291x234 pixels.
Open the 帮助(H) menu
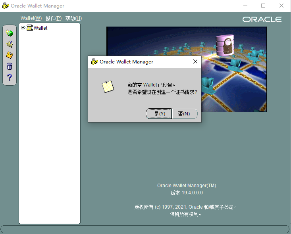tap(73, 18)
